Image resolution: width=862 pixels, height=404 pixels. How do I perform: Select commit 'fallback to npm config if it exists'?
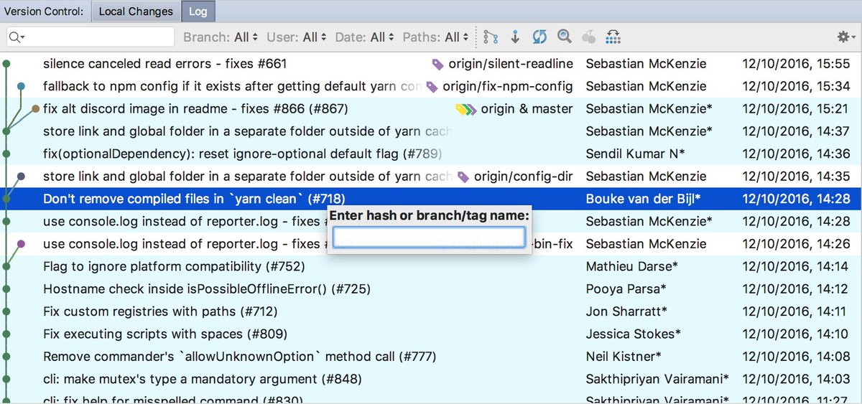click(431, 86)
